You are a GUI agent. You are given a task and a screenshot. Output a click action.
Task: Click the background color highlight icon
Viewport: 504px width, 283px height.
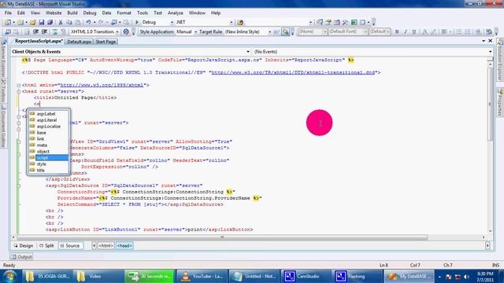[x=433, y=31]
